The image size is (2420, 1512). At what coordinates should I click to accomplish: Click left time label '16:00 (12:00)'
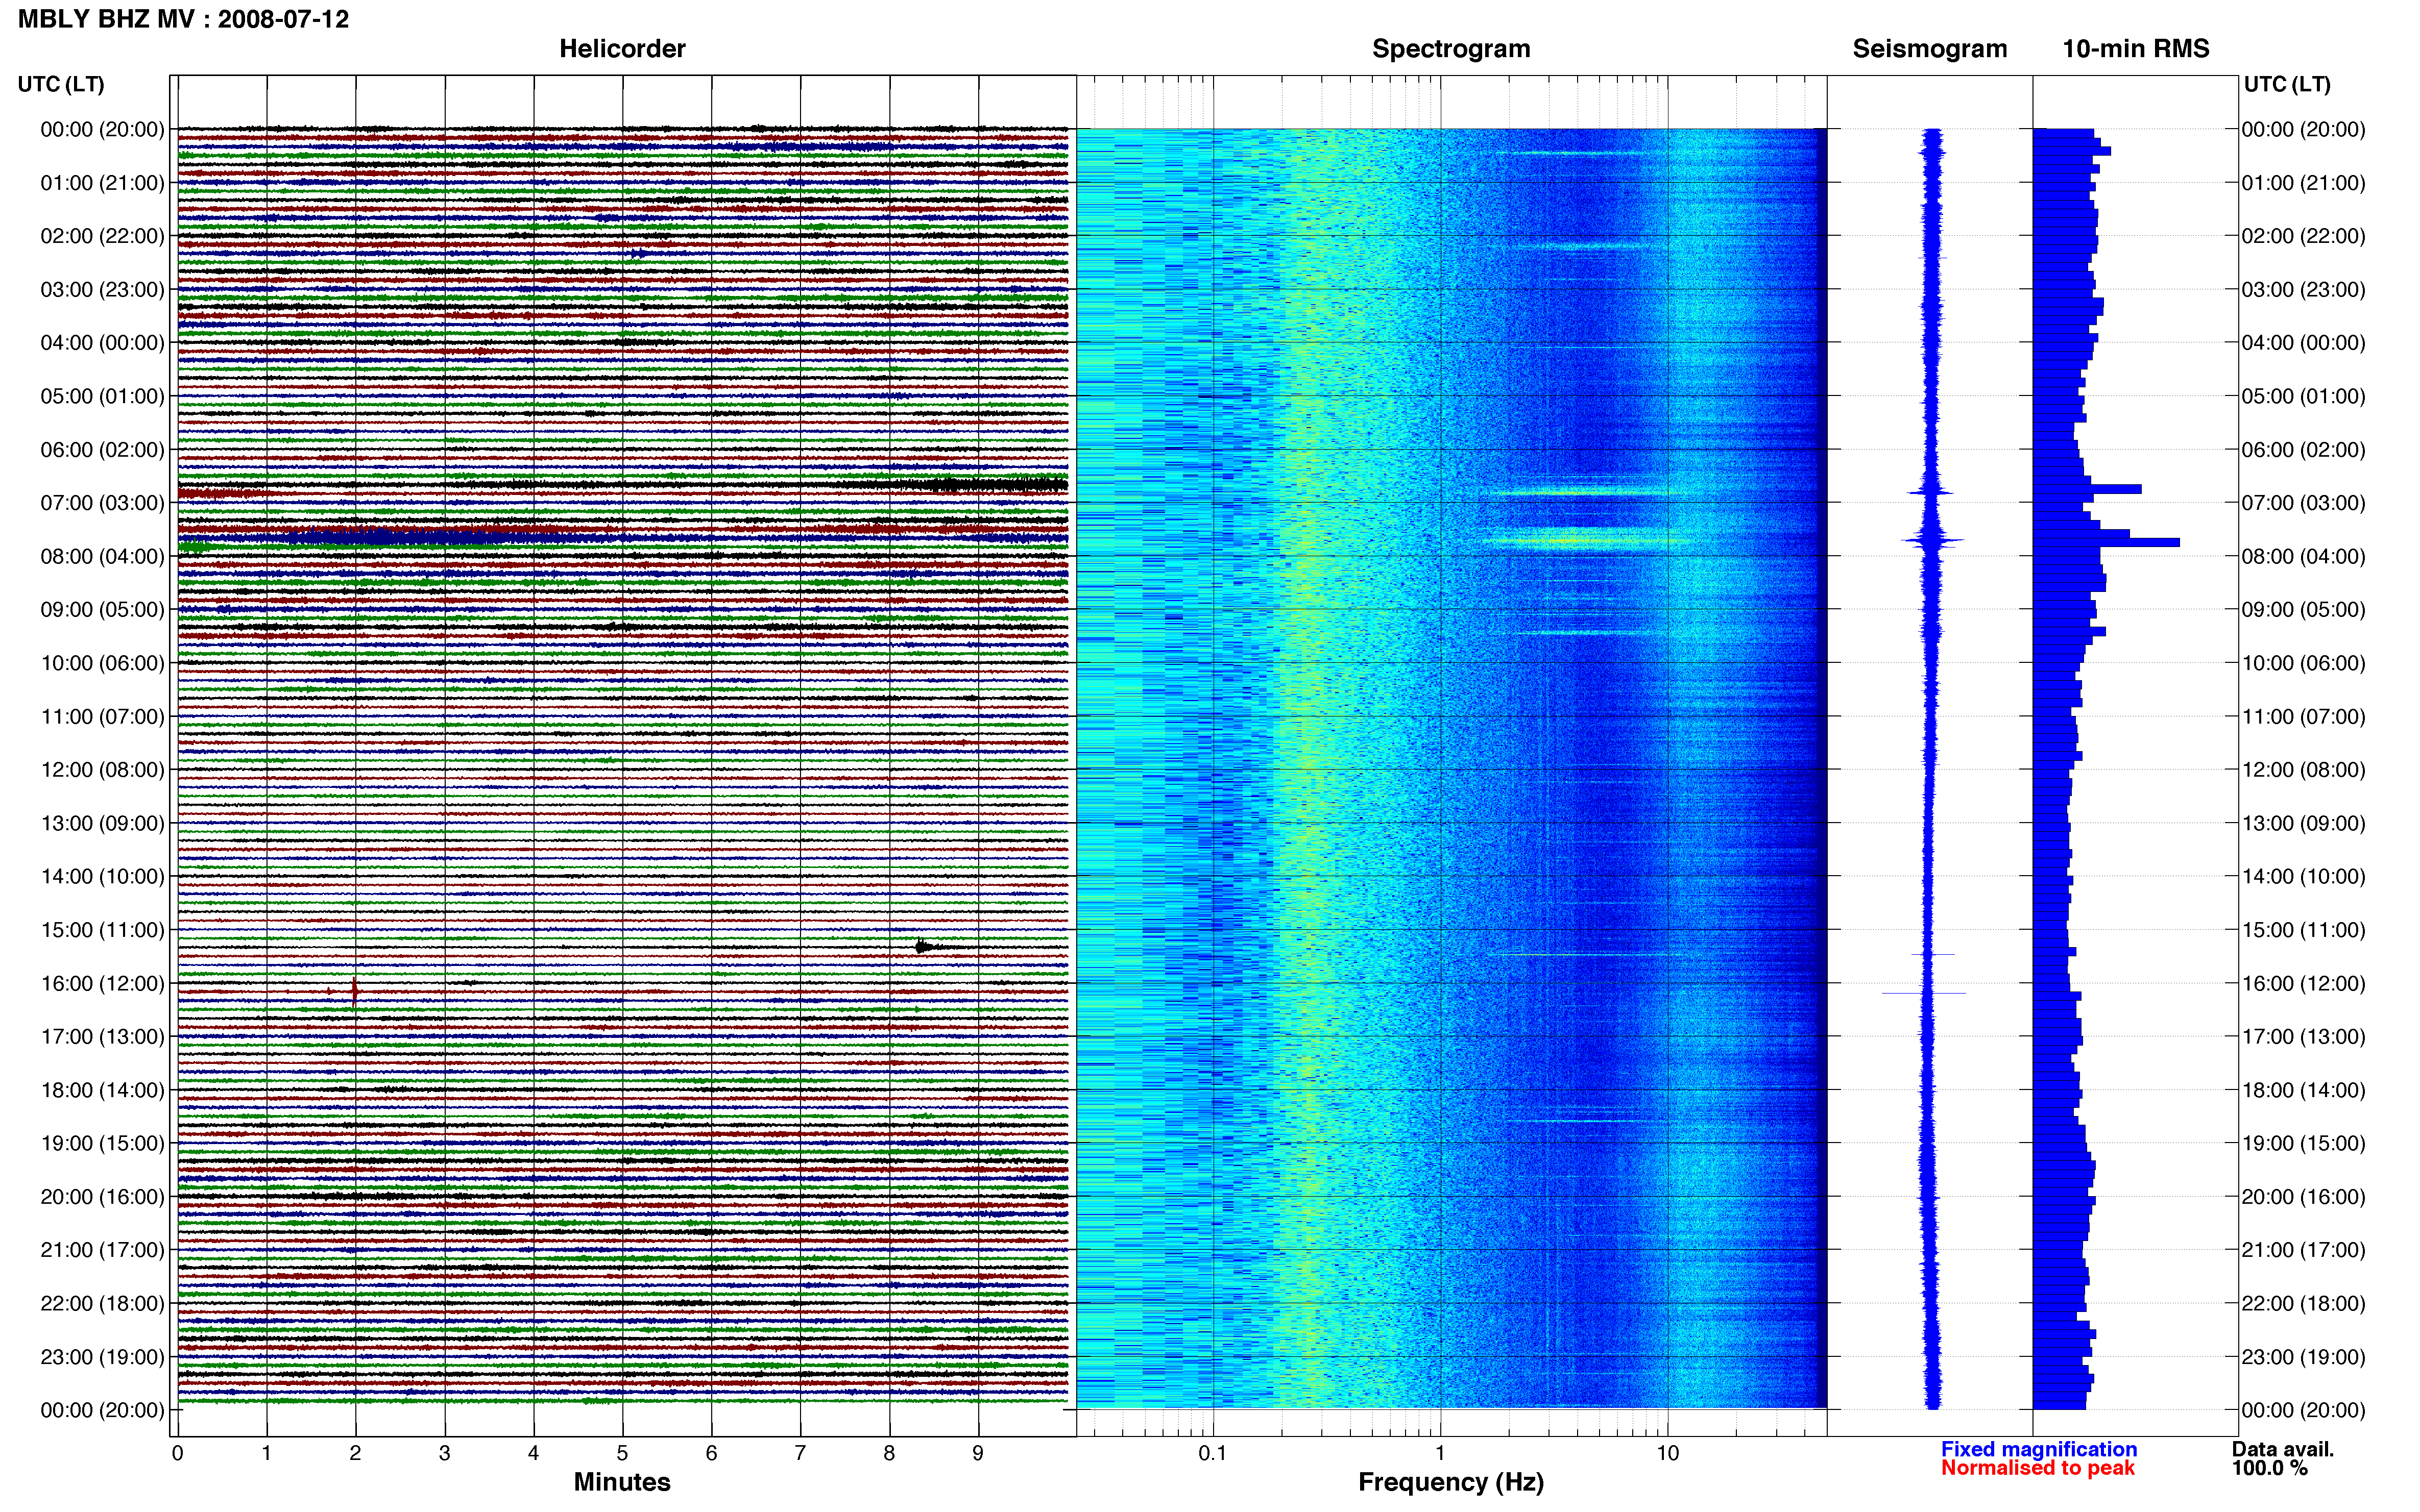(102, 984)
